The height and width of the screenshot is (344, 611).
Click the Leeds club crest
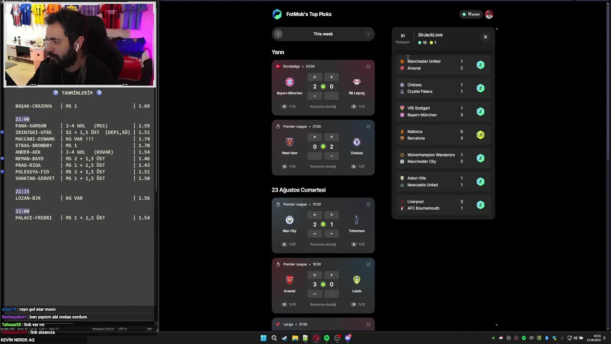357,280
